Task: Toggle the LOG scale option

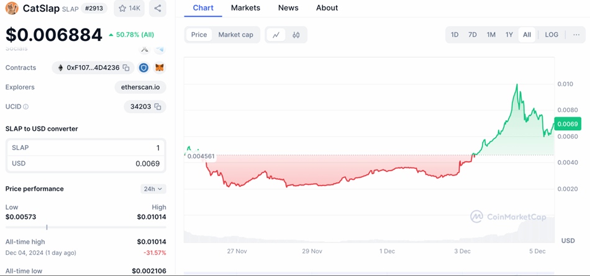Action: pyautogui.click(x=551, y=35)
